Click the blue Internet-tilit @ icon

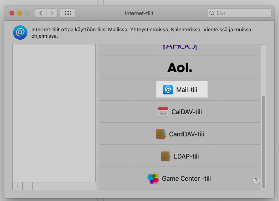[x=20, y=33]
